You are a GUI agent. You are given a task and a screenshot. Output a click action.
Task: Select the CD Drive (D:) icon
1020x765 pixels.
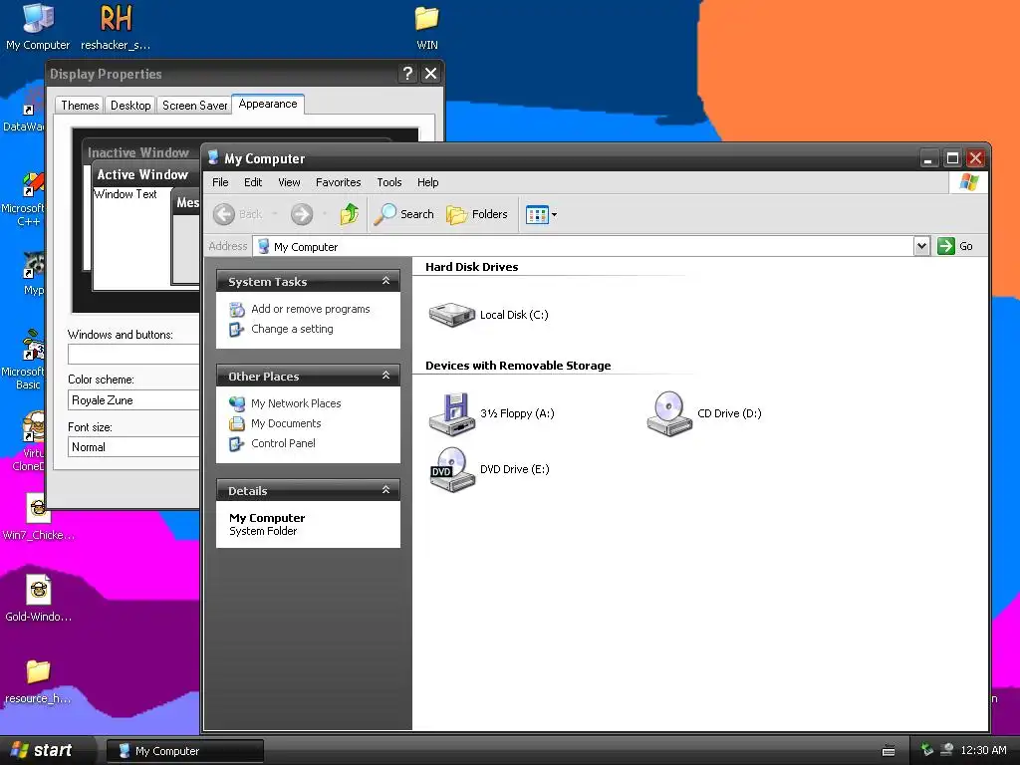click(669, 413)
